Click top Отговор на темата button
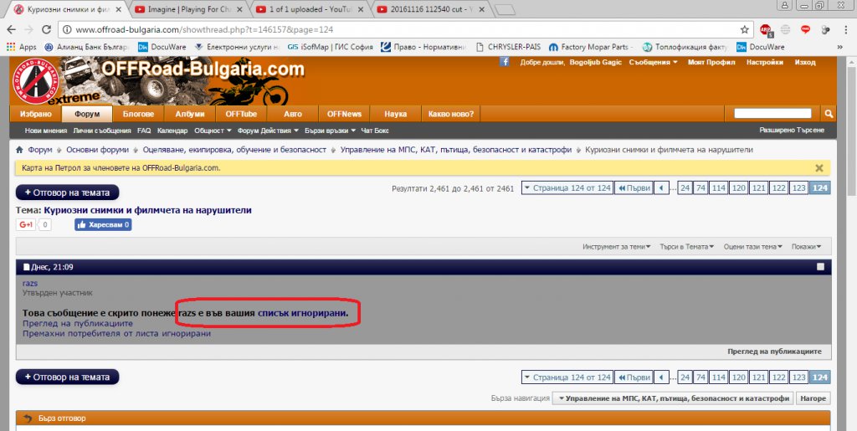857x431 pixels. tap(67, 192)
